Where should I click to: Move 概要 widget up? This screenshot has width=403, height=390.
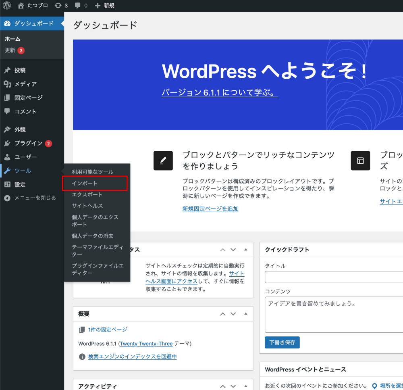[223, 314]
